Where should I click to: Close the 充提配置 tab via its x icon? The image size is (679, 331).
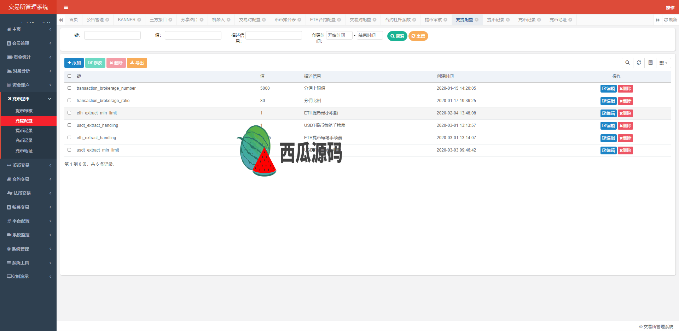pos(477,20)
